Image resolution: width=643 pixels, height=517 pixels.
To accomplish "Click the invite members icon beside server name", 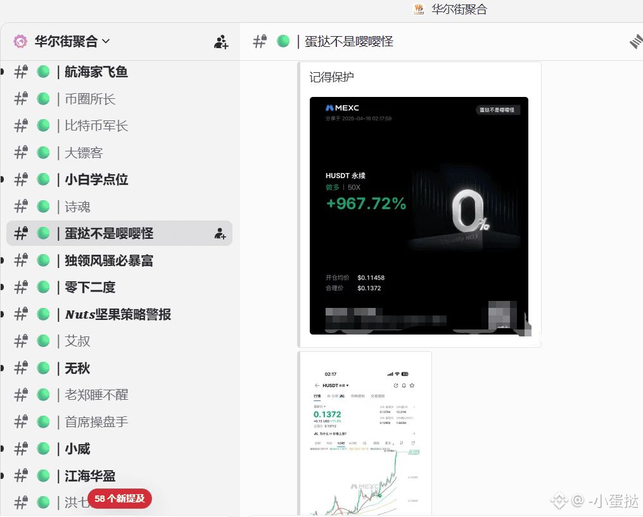I will [x=221, y=42].
